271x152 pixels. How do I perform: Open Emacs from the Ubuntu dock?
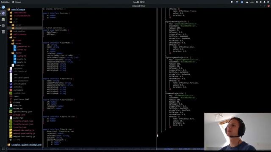(3, 13)
